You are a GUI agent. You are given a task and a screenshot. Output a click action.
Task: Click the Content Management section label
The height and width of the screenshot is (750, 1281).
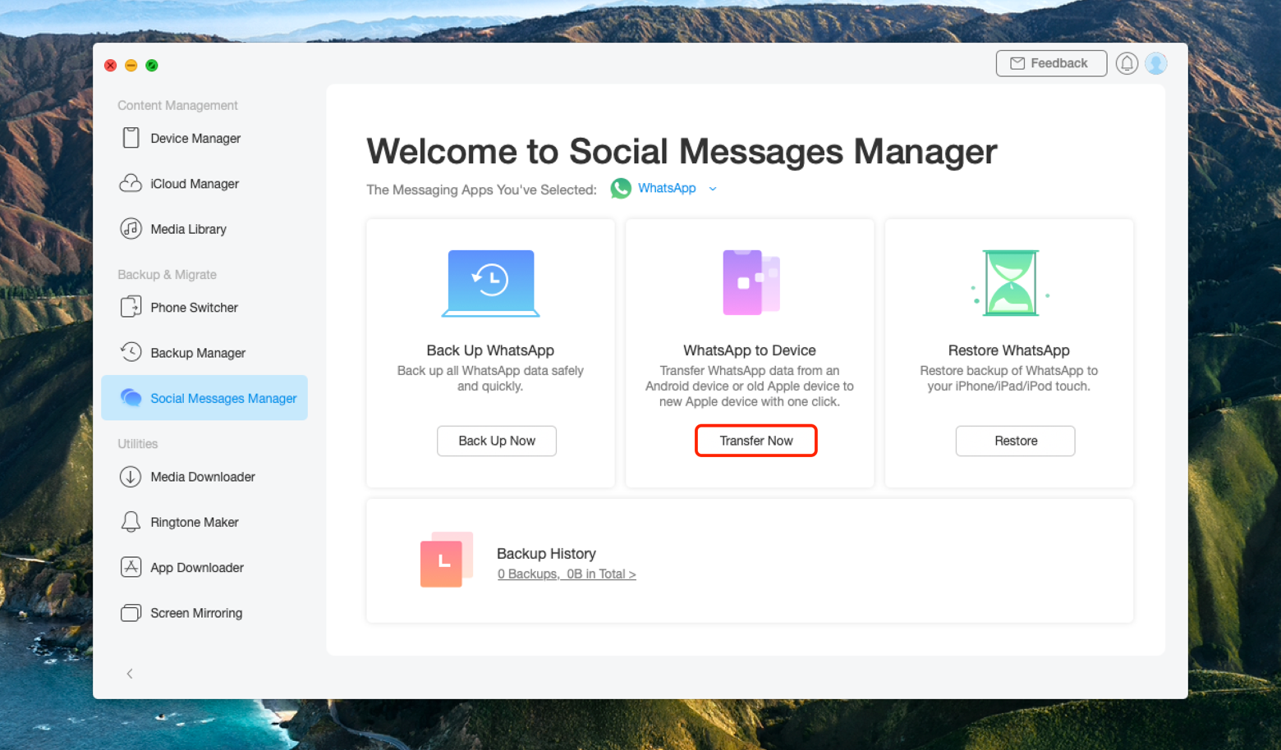click(177, 105)
